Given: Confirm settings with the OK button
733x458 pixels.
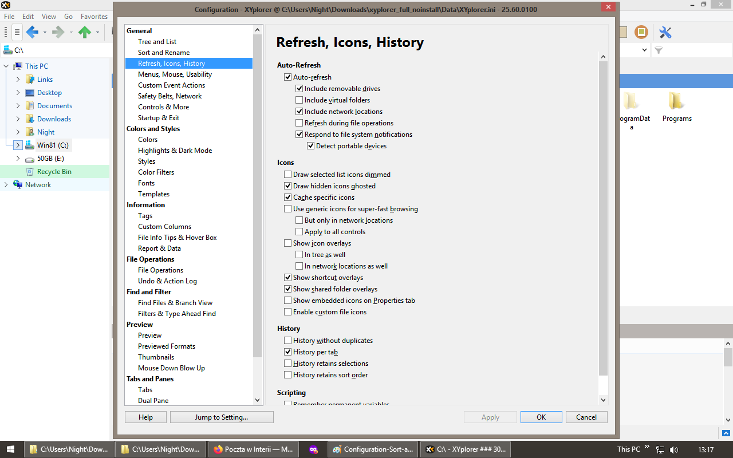Looking at the screenshot, I should point(541,417).
